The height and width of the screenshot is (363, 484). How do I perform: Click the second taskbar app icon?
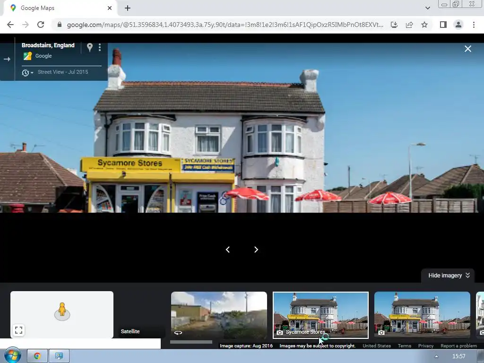(59, 356)
